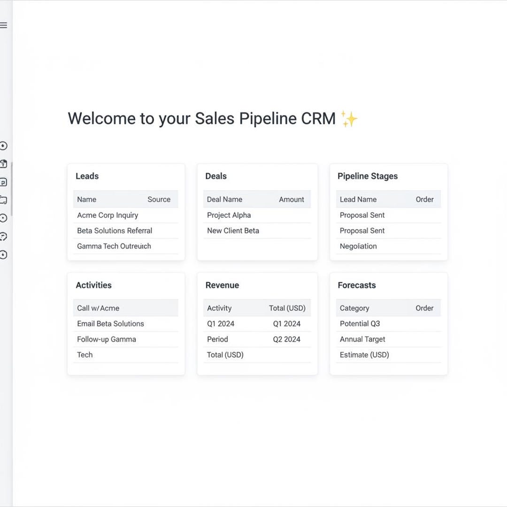The width and height of the screenshot is (507, 507).
Task: Select the Gamma Tech Outreach row
Action: (126, 246)
